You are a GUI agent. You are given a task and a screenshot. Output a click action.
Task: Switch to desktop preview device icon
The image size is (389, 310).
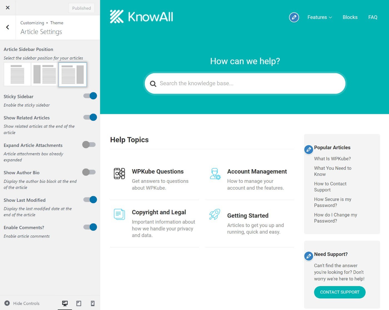[x=65, y=303]
